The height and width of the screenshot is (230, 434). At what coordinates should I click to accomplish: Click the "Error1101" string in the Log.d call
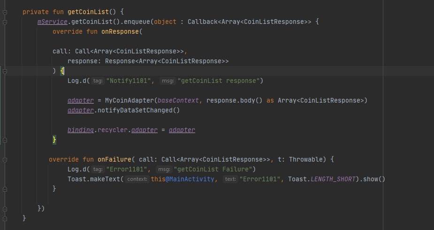click(127, 169)
